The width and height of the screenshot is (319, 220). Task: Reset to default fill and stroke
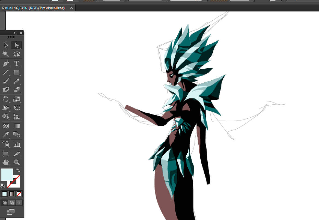(x=2, y=185)
